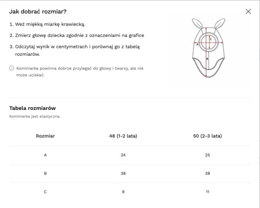Click step one 'Weź miękką miarkę krawiecką'

(47, 24)
